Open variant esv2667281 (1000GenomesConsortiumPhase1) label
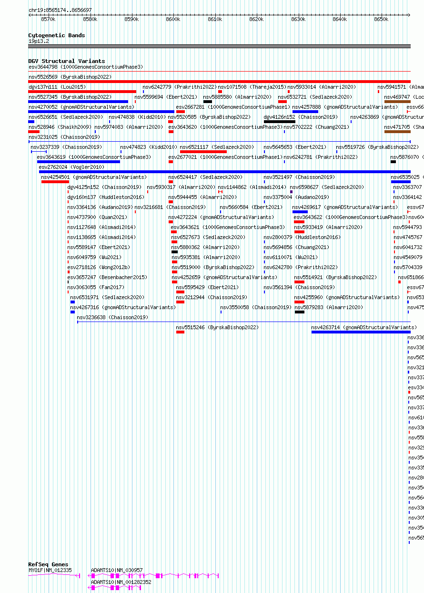This screenshot has width=424, height=593. (x=233, y=107)
